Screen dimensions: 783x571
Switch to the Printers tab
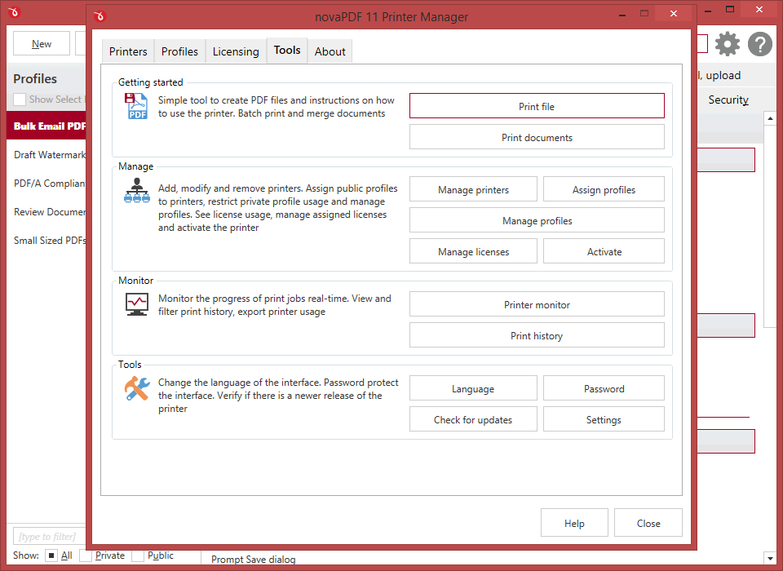128,51
